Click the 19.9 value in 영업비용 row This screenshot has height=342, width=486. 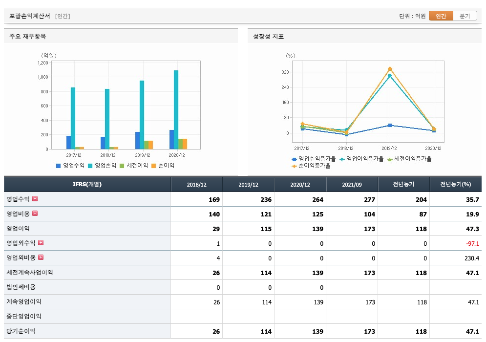(472, 214)
